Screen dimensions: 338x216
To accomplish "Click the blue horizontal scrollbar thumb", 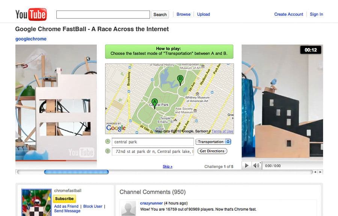I will pyautogui.click(x=76, y=172).
